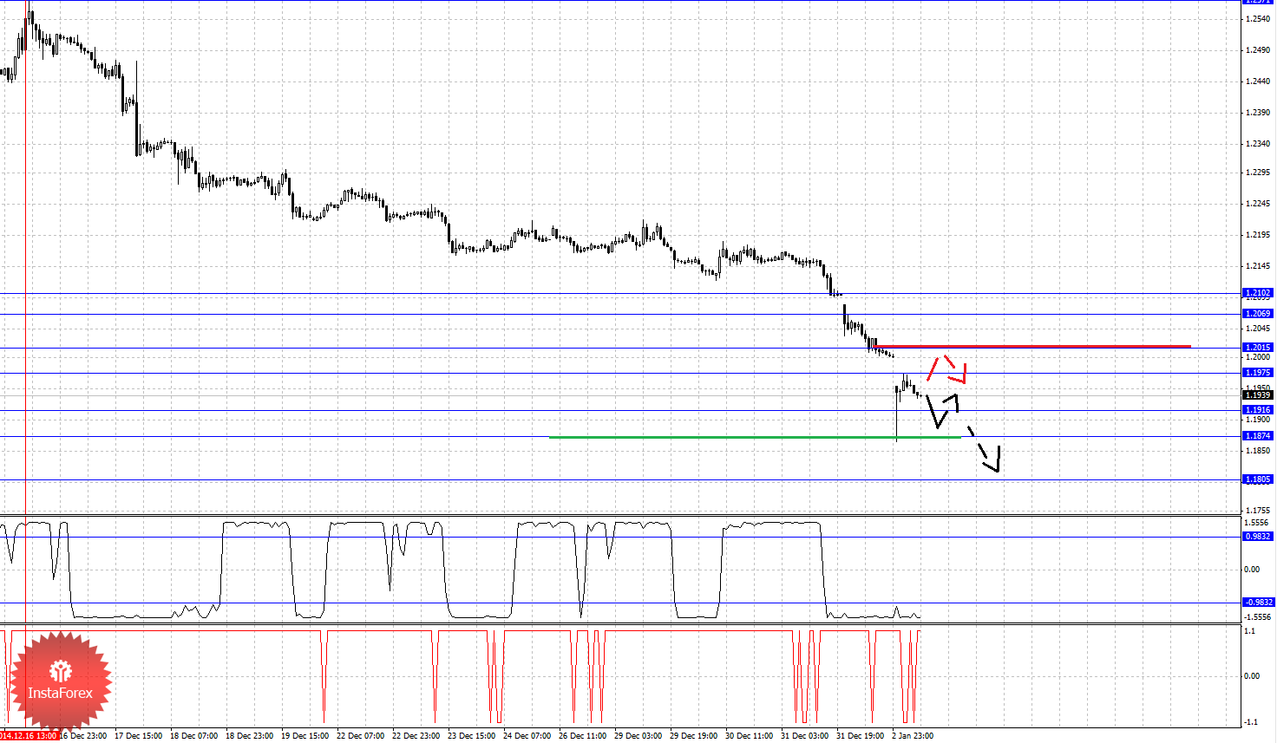Select the oscillator level label -0.9832

pos(1258,603)
